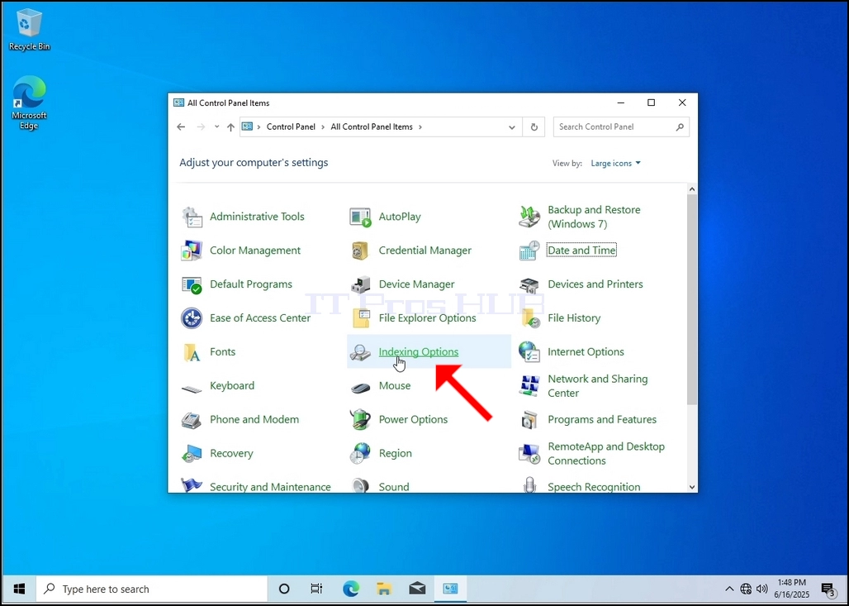
Task: Refresh the Control Panel view
Action: point(534,126)
